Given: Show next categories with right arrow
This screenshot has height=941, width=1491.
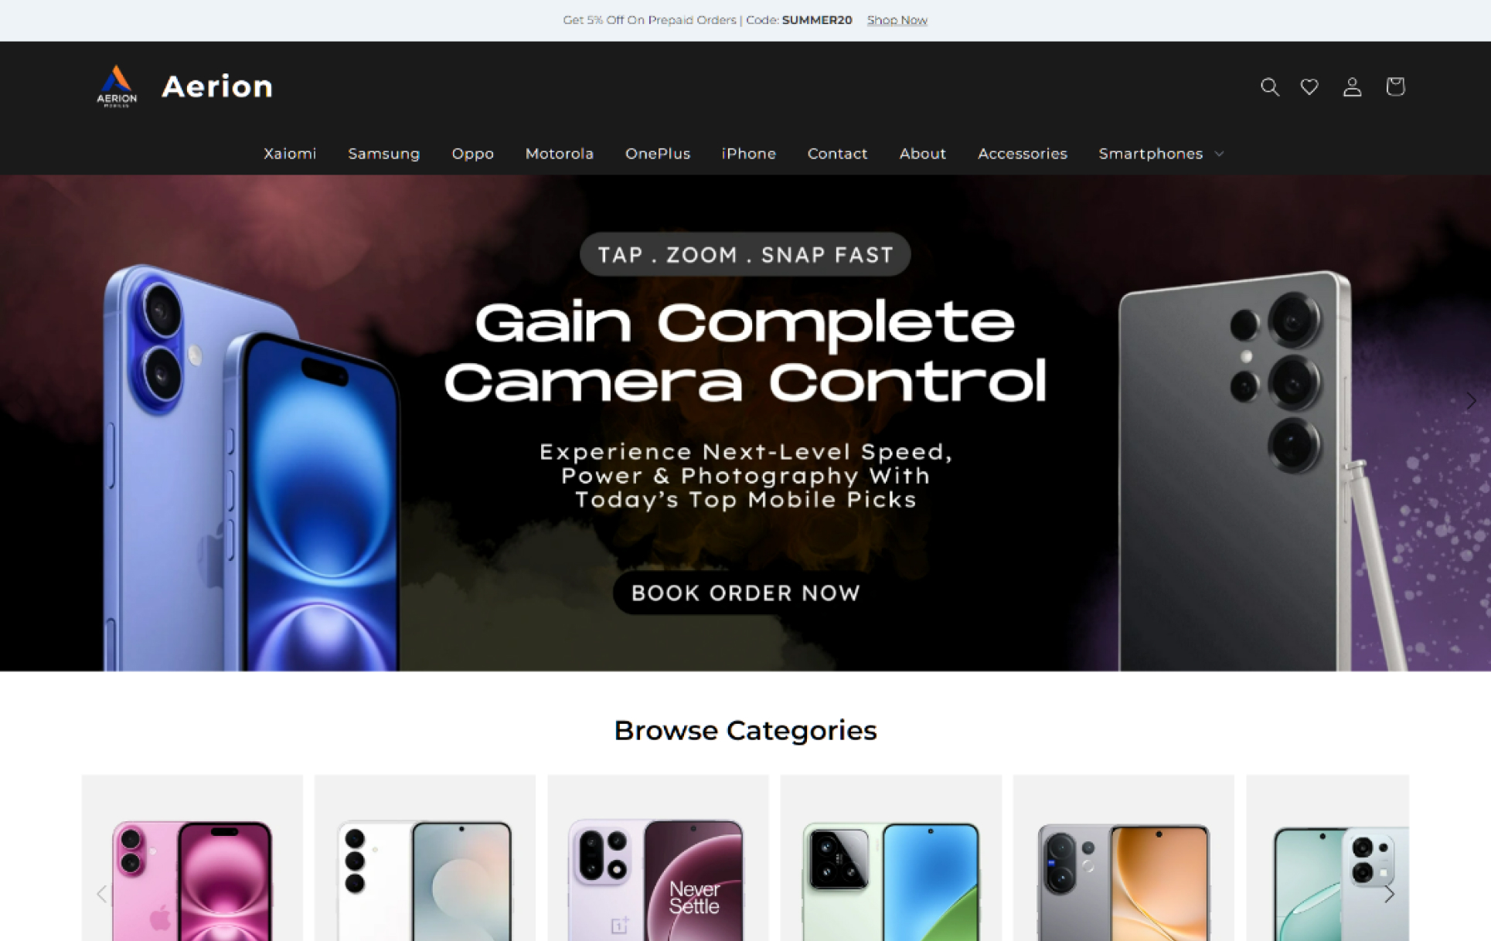Looking at the screenshot, I should (x=1389, y=894).
